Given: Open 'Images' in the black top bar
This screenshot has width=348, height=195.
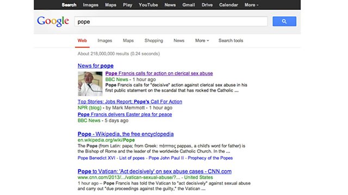Looking at the screenshot, I should point(91,5).
